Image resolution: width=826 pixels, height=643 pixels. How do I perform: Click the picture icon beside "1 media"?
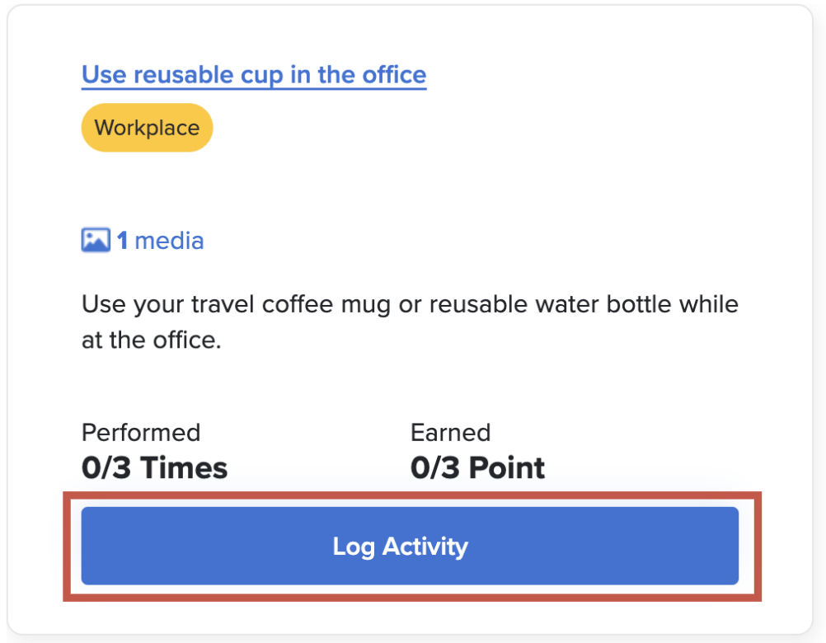click(x=96, y=241)
